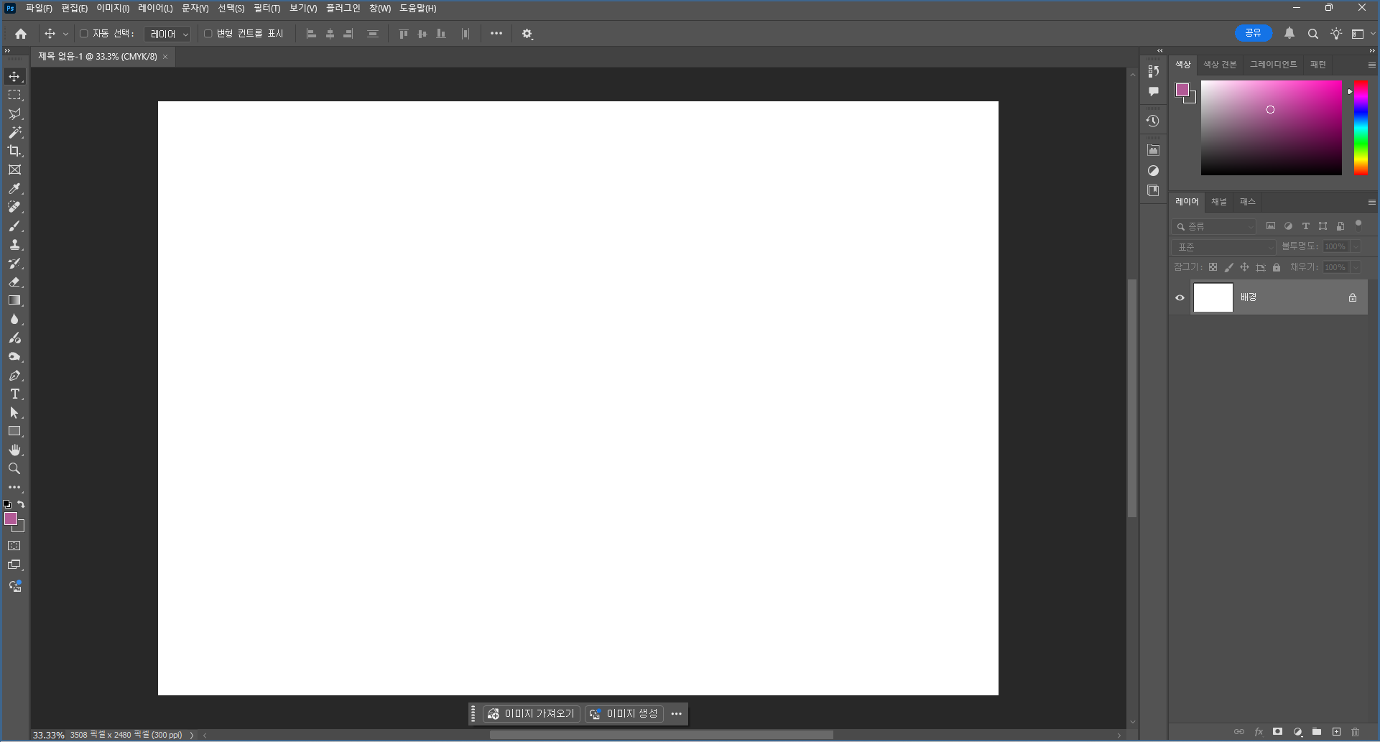
Task: Open workspace switcher dropdown
Action: [1363, 34]
